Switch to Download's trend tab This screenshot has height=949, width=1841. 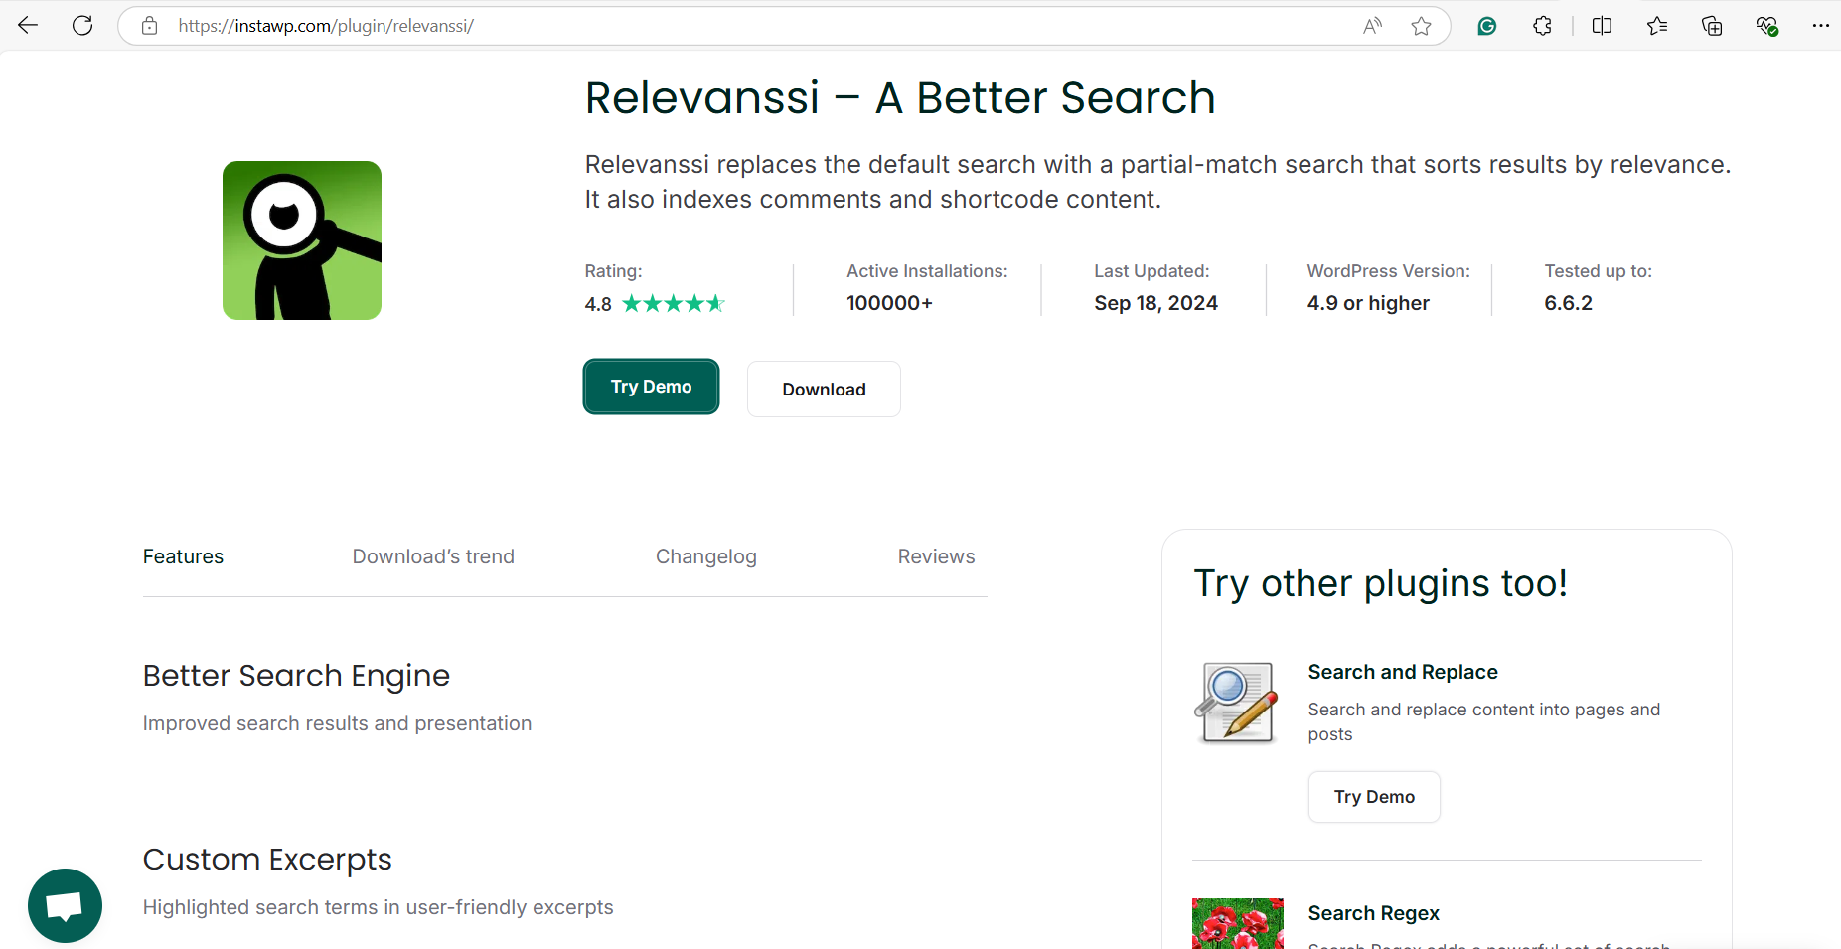[433, 556]
